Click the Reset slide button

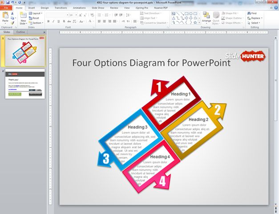pyautogui.click(x=34, y=18)
